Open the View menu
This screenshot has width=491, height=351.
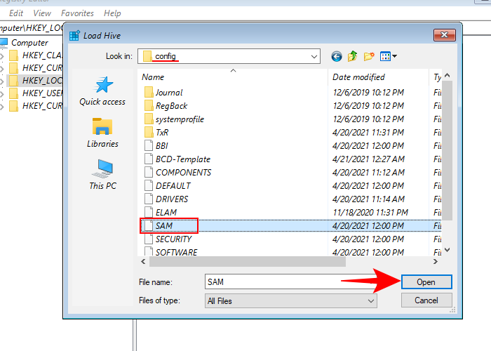pos(42,13)
